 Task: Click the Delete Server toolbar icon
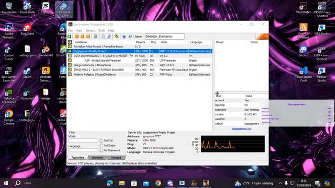point(82,37)
